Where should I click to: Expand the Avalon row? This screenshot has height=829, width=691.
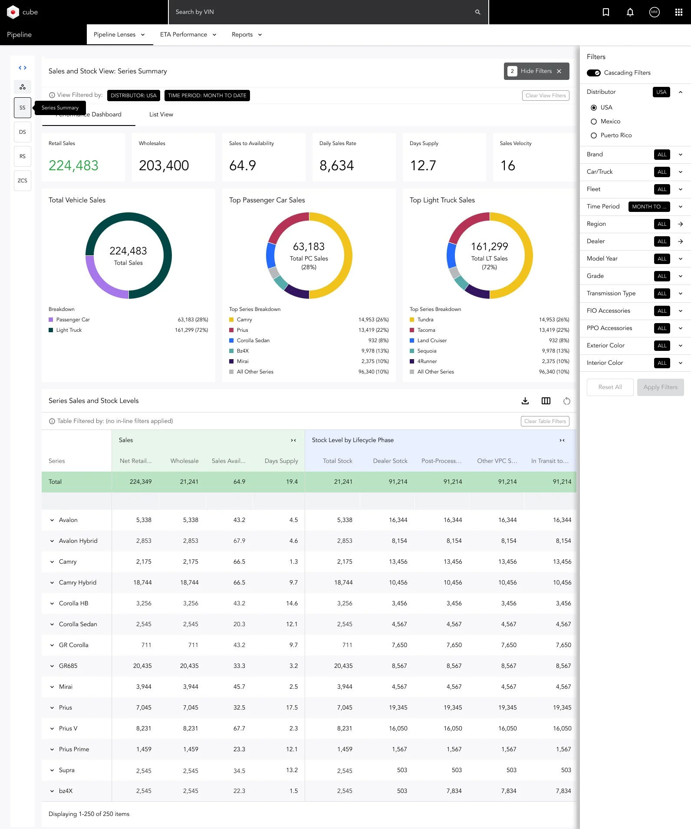coord(52,520)
